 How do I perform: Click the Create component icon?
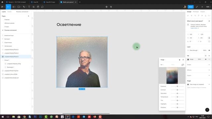click(107, 7)
